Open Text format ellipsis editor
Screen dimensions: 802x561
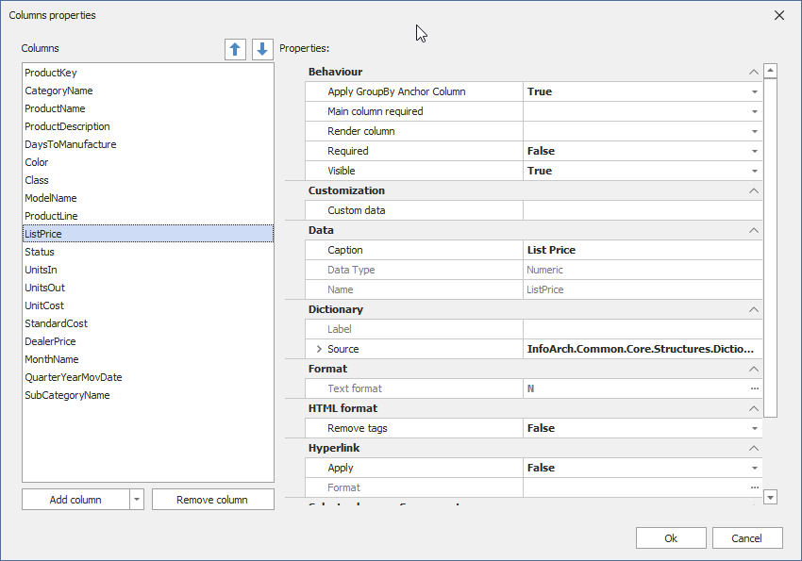(x=754, y=388)
